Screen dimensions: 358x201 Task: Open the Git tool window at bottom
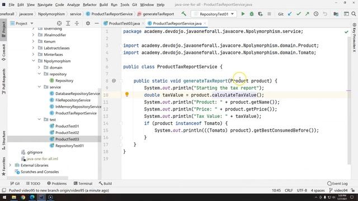pyautogui.click(x=15, y=184)
